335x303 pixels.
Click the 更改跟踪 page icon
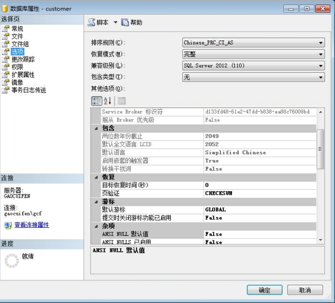click(5, 59)
